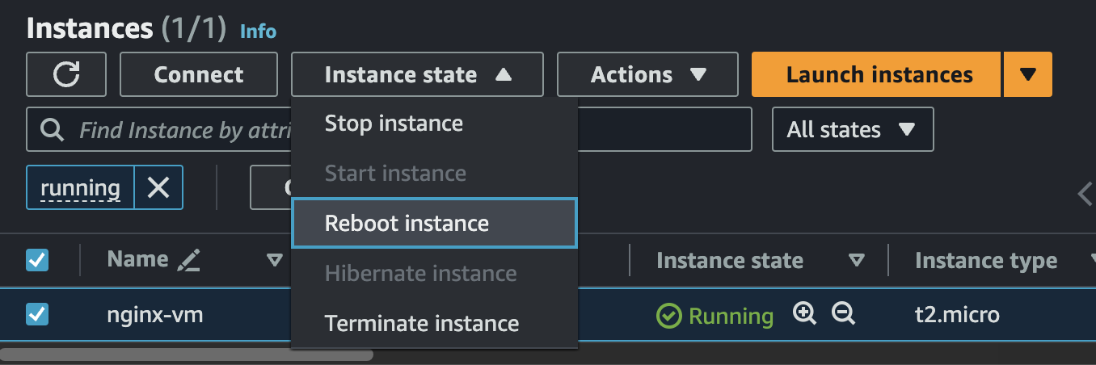
Task: Select Stop instance from the menu
Action: pos(394,124)
